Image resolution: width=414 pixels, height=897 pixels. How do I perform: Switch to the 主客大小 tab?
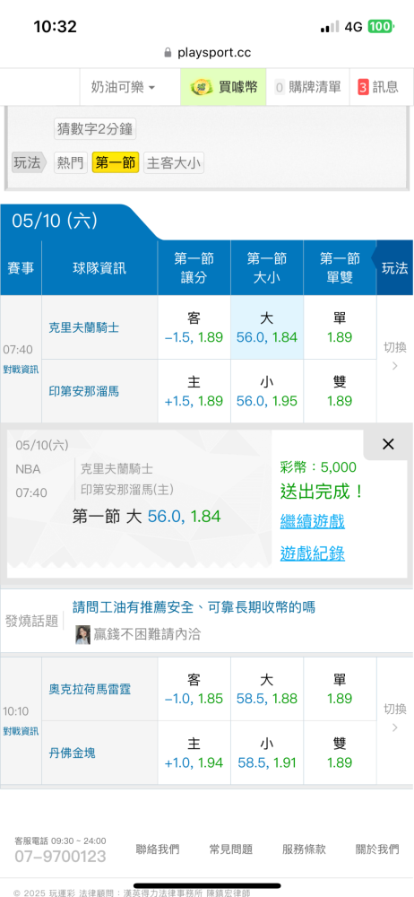point(173,163)
